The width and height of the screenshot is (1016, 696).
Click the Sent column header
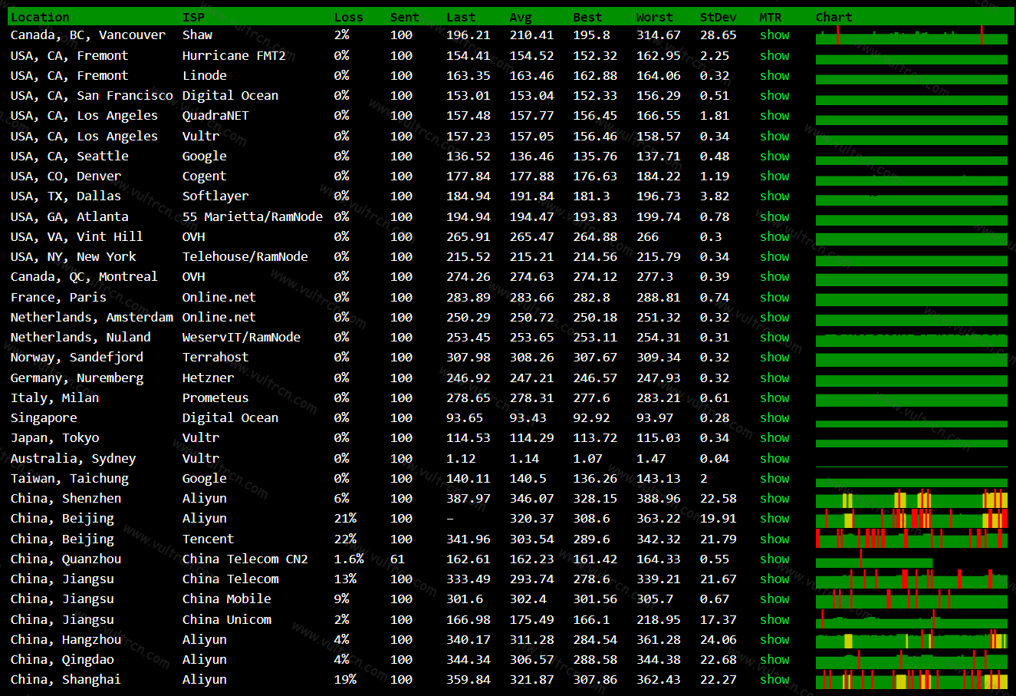(x=405, y=17)
